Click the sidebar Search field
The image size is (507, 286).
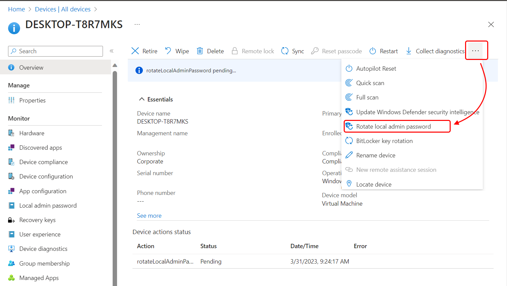pyautogui.click(x=55, y=51)
